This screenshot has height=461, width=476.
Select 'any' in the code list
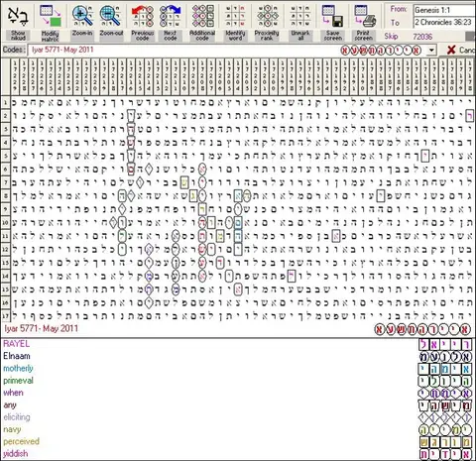pyautogui.click(x=10, y=404)
